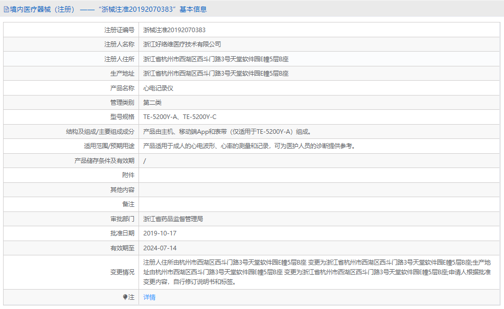Click the 附件 label
The height and width of the screenshot is (309, 504).
(x=128, y=175)
